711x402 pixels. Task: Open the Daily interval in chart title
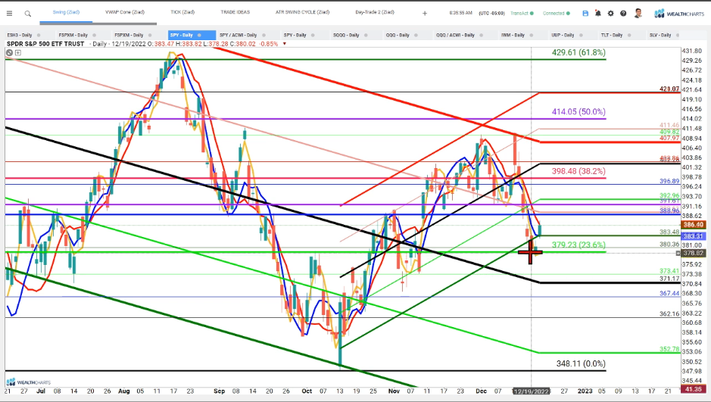coord(99,44)
